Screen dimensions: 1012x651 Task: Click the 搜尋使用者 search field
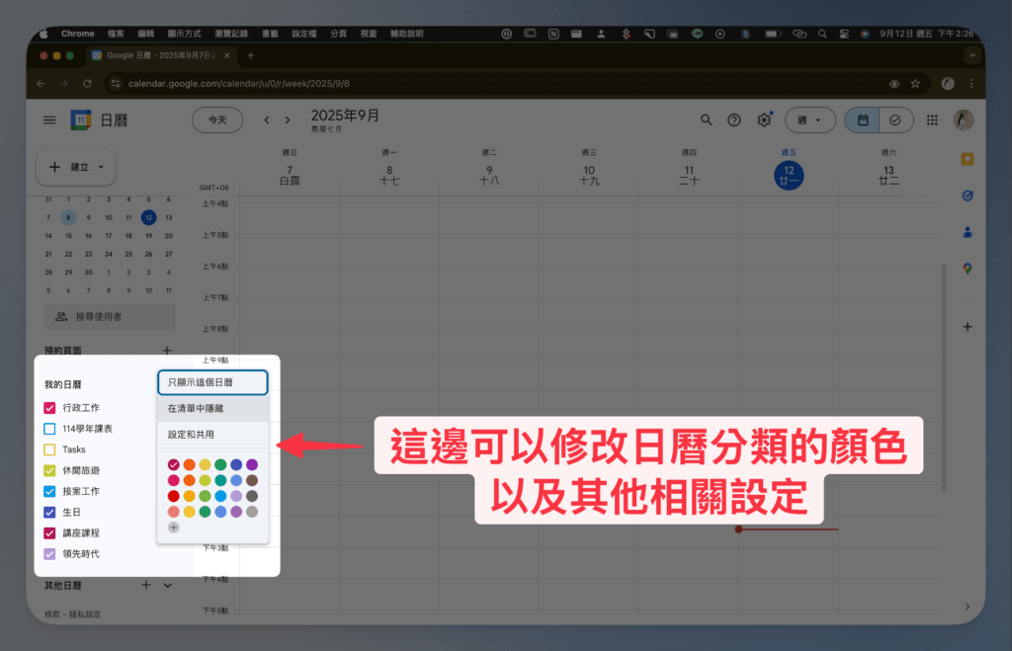tap(110, 316)
